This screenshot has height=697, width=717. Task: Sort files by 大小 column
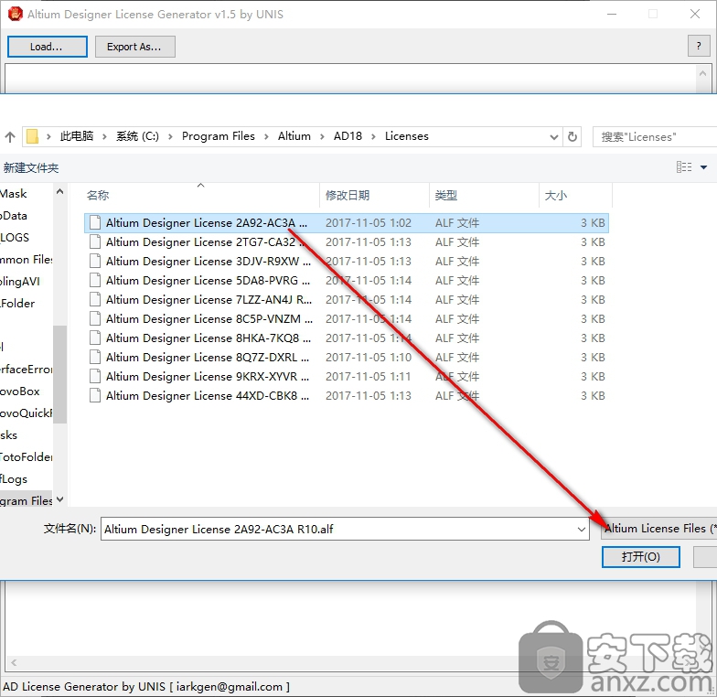tap(556, 196)
